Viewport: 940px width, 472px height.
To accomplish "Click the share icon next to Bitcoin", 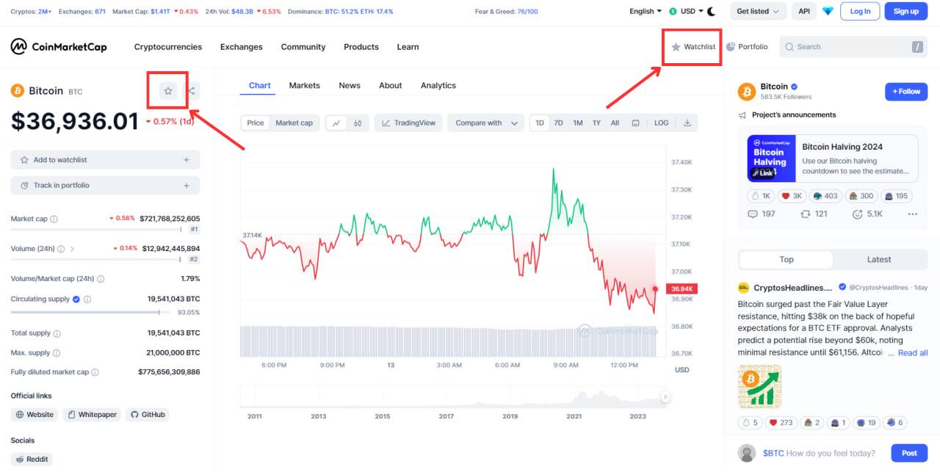I will click(191, 91).
